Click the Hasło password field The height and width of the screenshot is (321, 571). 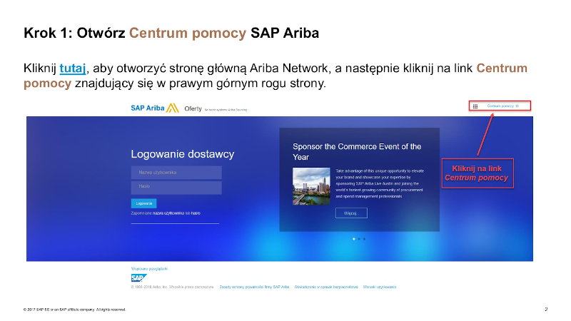click(176, 188)
